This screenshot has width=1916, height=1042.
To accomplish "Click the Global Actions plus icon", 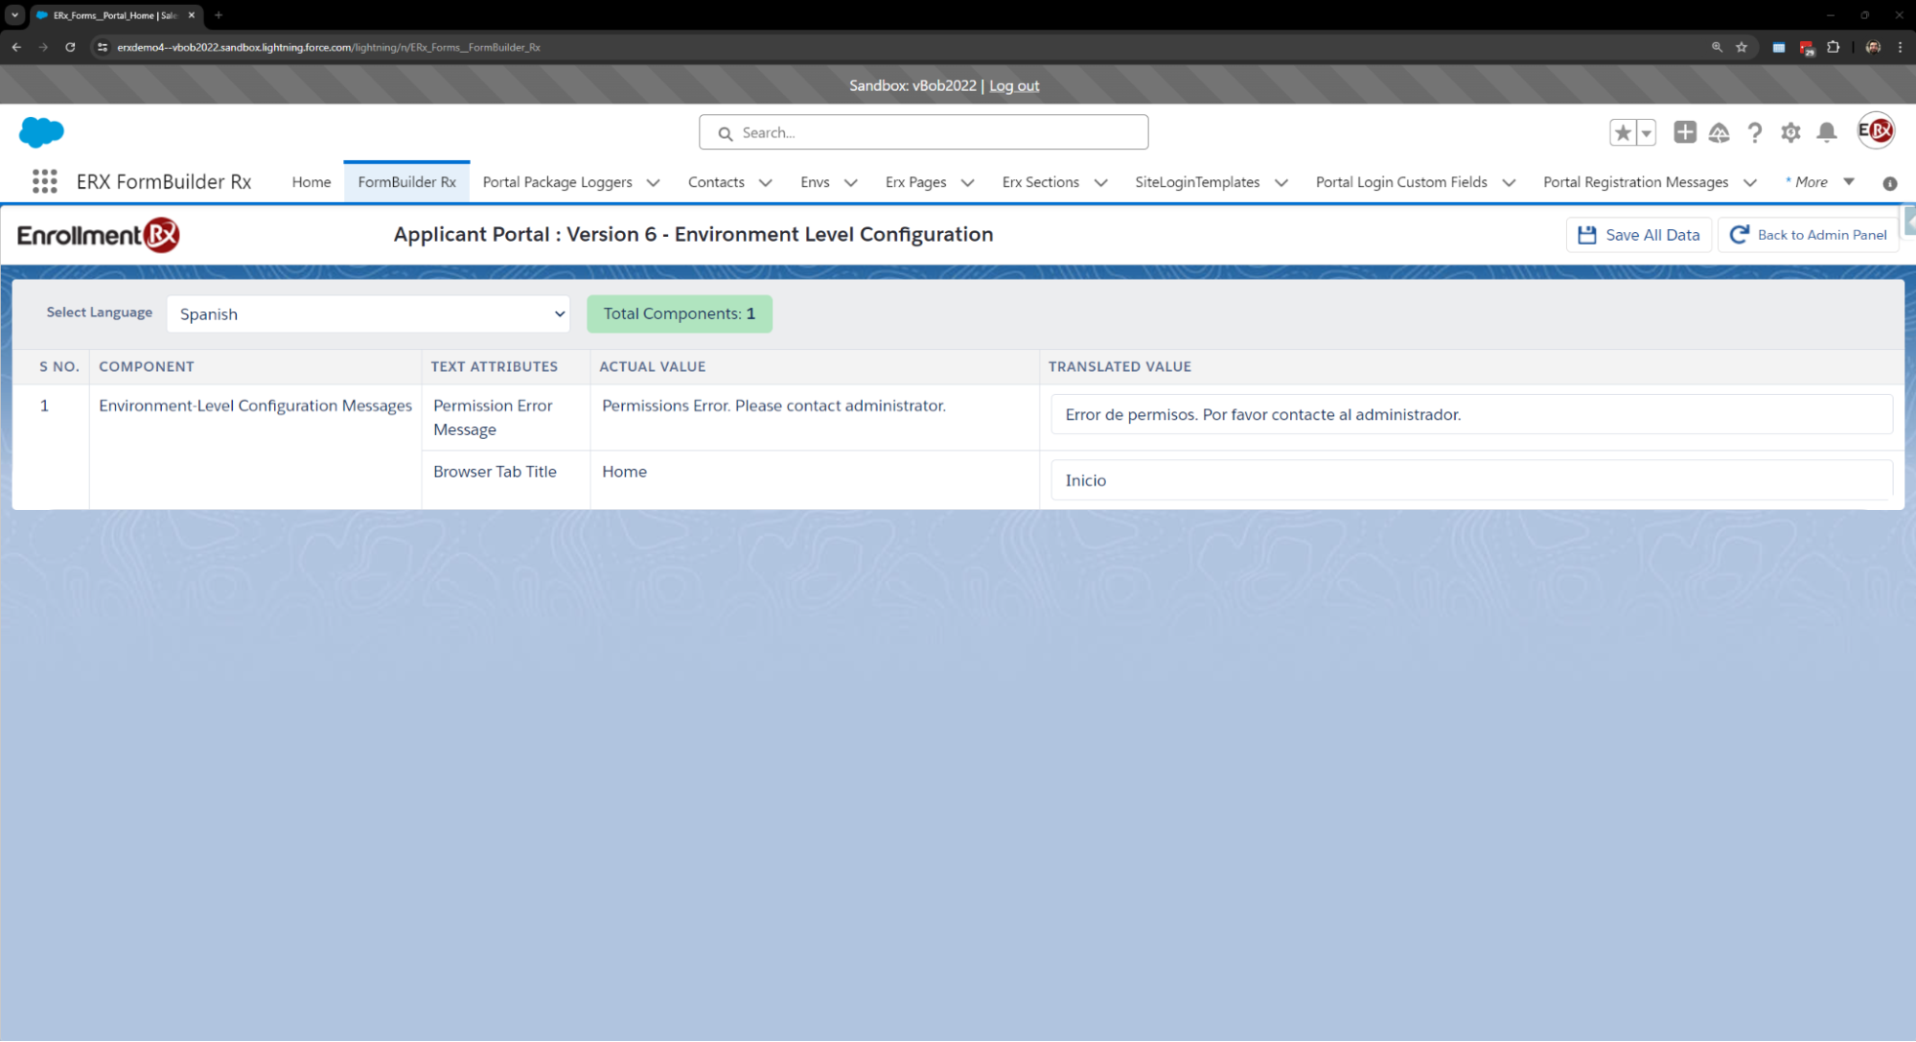I will (x=1684, y=132).
